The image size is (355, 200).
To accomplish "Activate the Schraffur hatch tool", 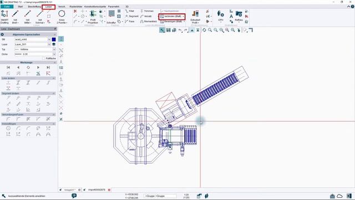I will [111, 17].
